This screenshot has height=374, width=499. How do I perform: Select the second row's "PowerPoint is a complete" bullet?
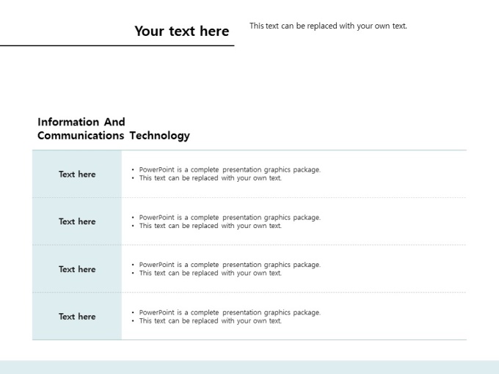click(x=229, y=217)
